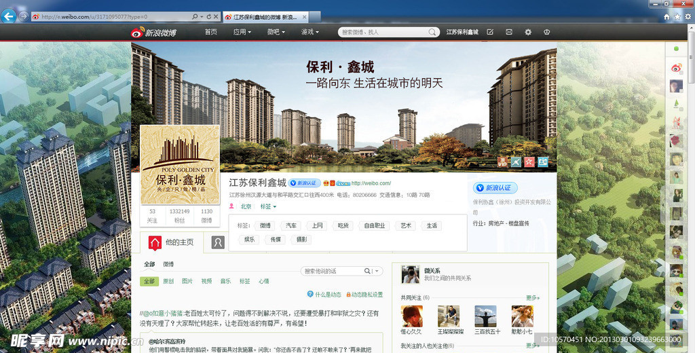Refresh the page via address bar reload icon
Image resolution: width=695 pixels, height=353 pixels.
(208, 16)
